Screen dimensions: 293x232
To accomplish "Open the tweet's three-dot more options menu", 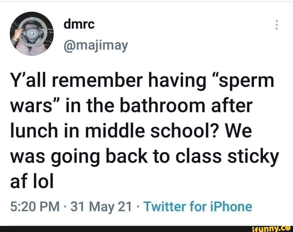I will [277, 25].
